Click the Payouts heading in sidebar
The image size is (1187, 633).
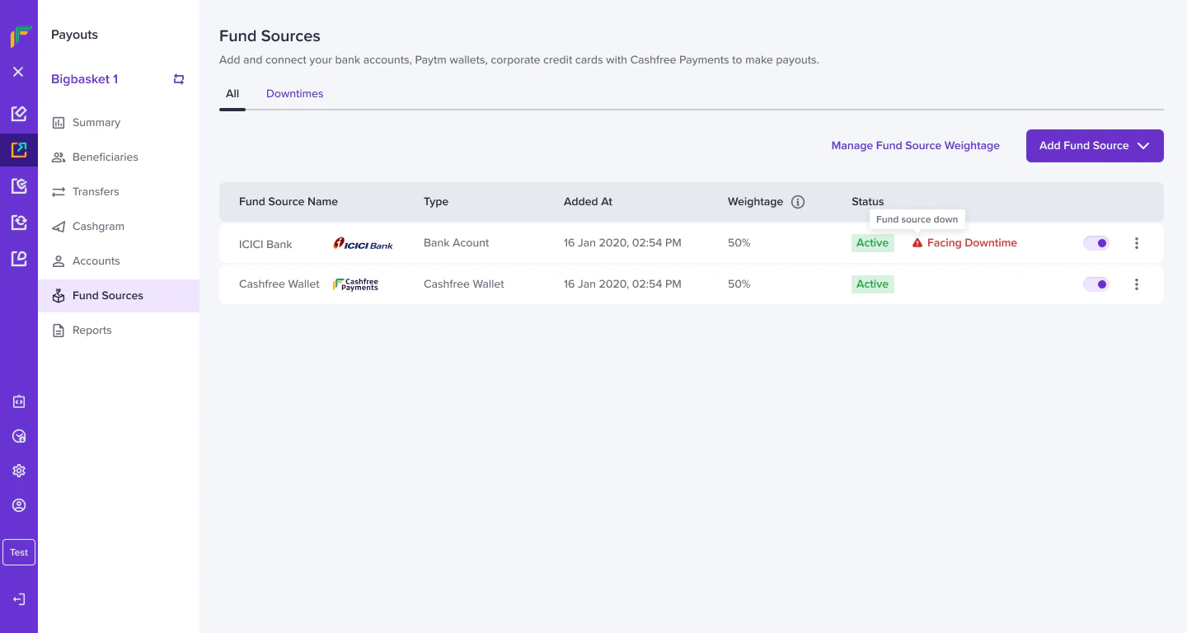tap(74, 35)
